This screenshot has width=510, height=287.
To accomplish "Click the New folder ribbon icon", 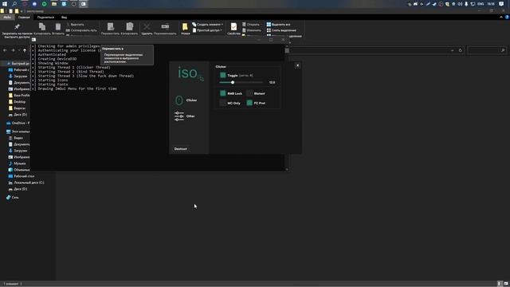I will coord(185,26).
